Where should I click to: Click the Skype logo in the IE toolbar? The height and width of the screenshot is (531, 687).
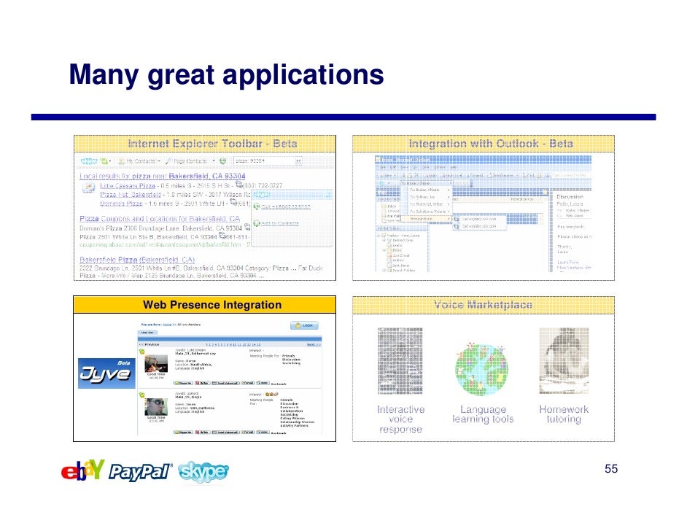[89, 161]
